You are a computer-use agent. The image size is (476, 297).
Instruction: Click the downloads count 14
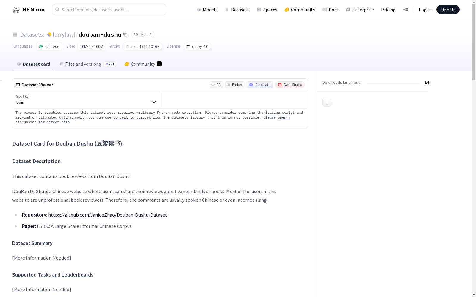tap(427, 82)
